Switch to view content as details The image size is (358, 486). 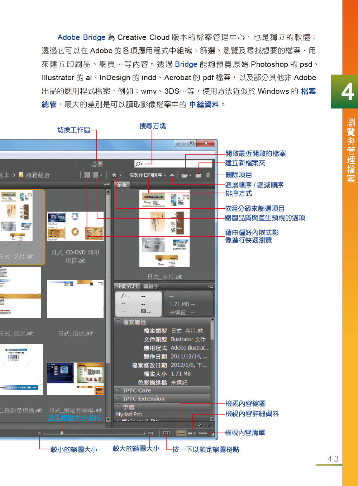pos(192,433)
